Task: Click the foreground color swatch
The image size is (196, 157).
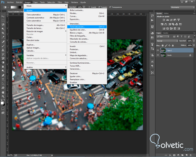Action: tap(2, 103)
